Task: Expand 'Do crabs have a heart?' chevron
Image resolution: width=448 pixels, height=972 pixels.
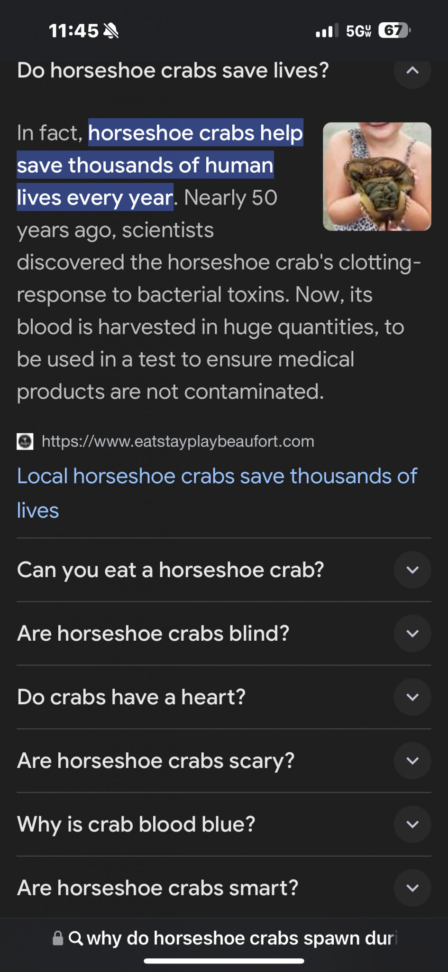Action: 412,697
